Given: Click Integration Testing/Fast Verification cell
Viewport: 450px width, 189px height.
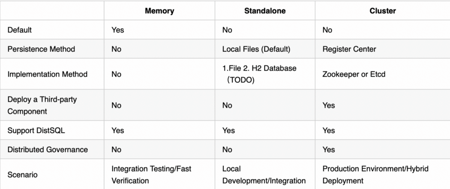Looking at the screenshot, I should 151,175.
